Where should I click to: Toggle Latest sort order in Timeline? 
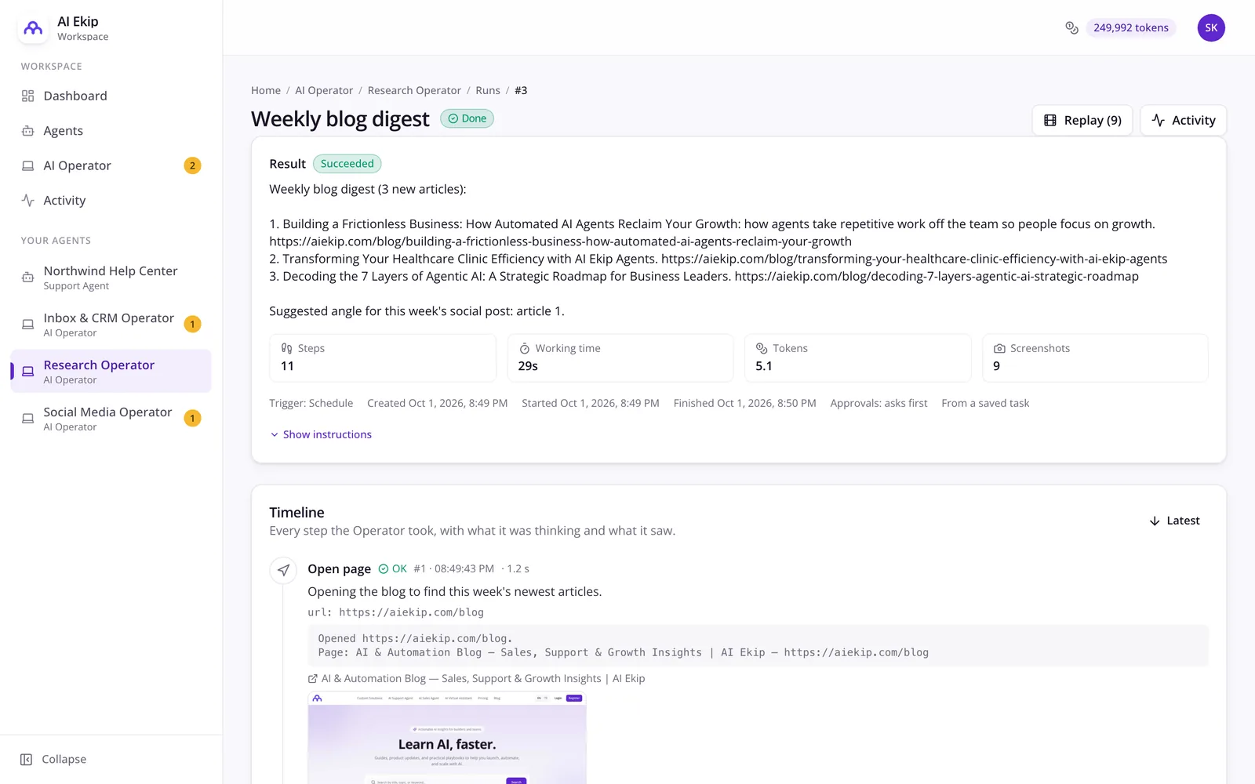[x=1174, y=521]
